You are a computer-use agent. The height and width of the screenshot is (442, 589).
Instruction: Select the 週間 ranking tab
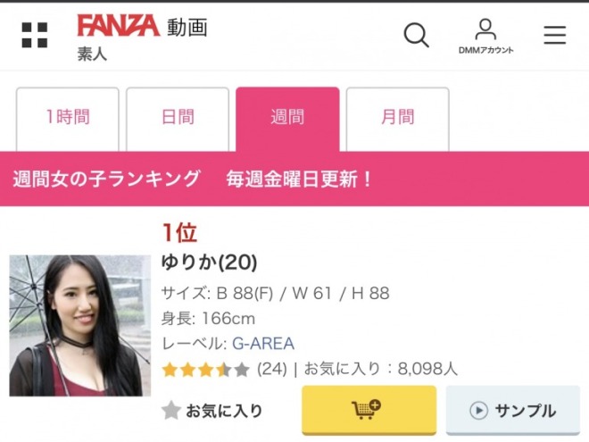(287, 118)
